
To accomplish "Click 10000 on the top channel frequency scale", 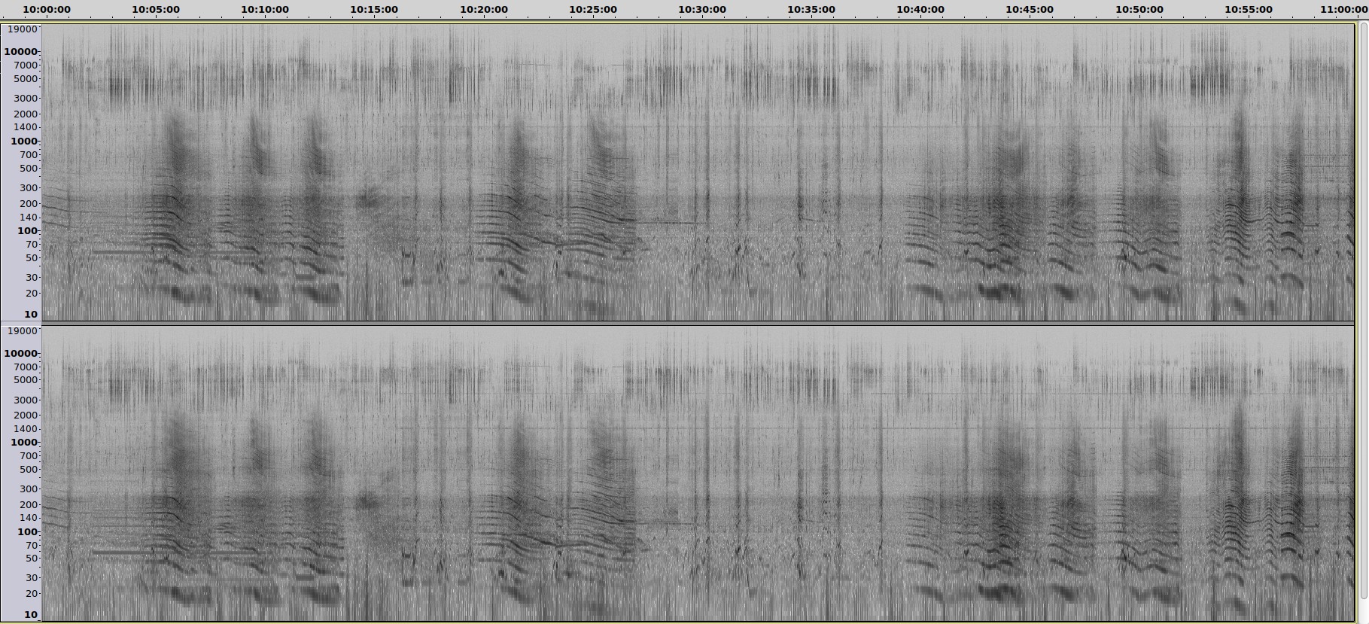I will click(x=20, y=52).
